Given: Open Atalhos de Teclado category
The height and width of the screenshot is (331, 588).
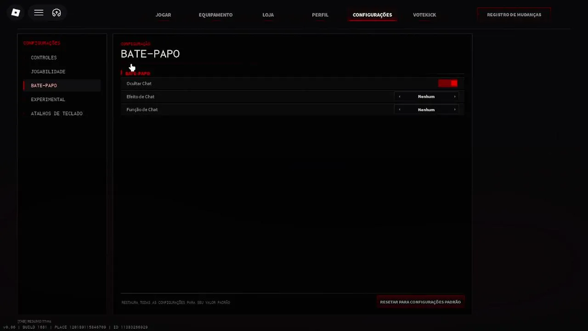Looking at the screenshot, I should pyautogui.click(x=62, y=114).
